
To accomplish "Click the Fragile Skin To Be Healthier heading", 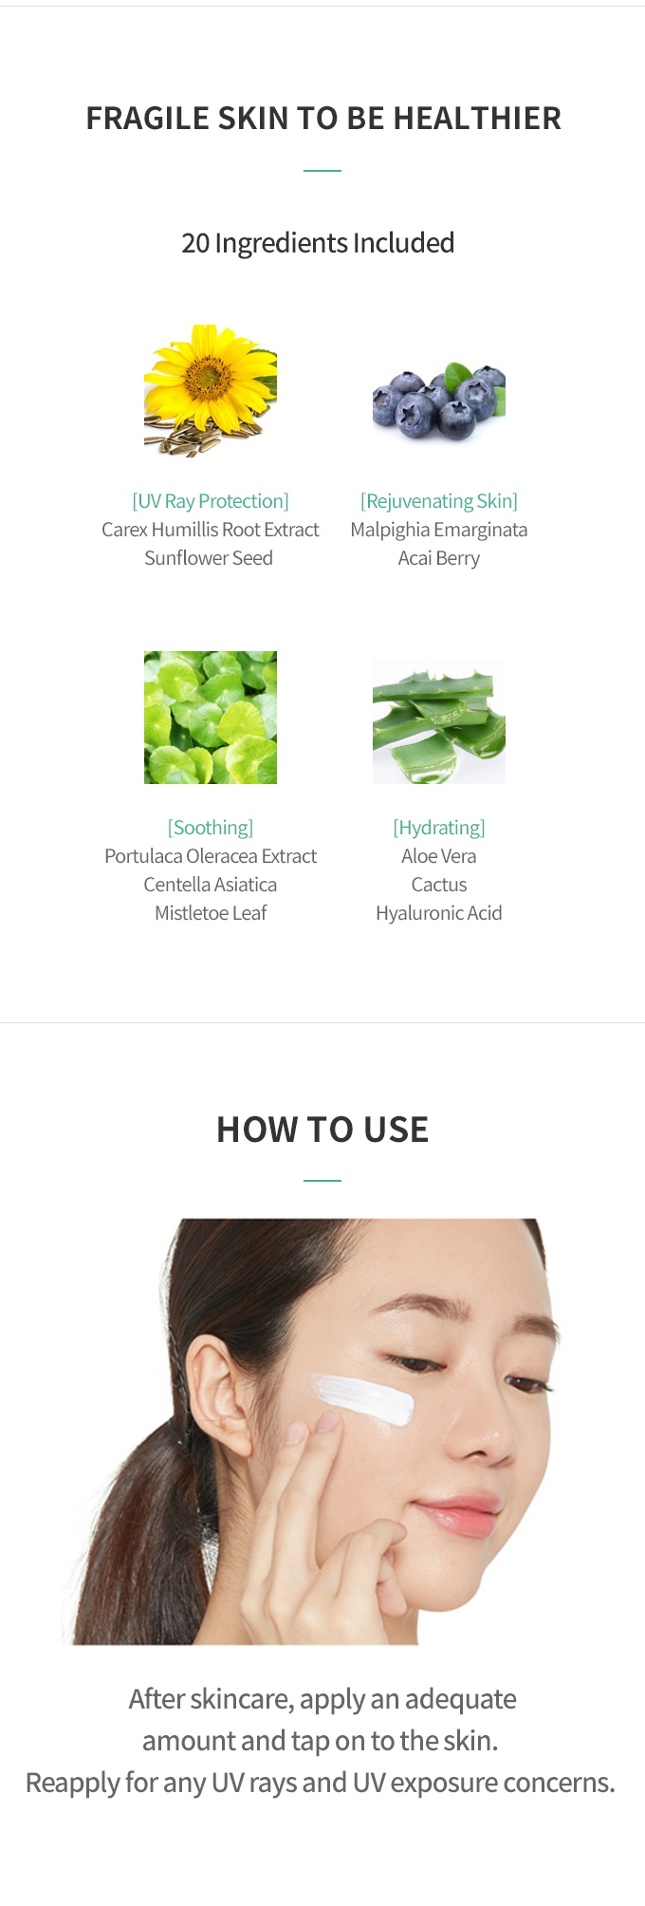I will (323, 119).
